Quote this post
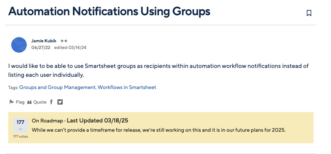Viewport: 331px width, 154px height. [x=37, y=102]
